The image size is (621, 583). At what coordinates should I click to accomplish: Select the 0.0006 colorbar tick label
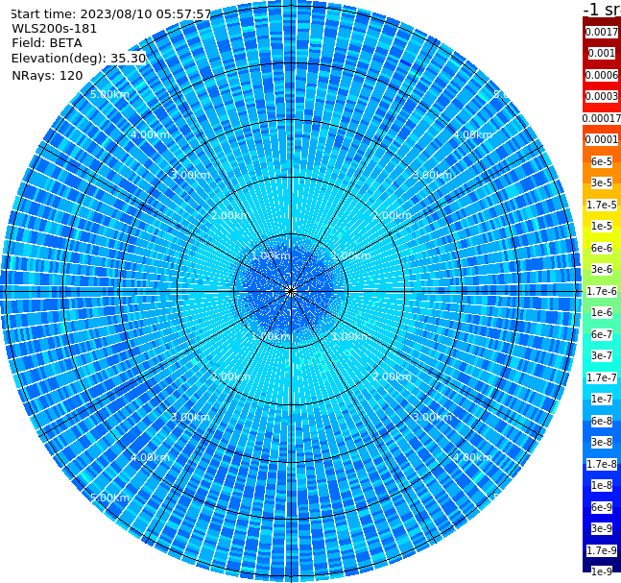tap(602, 75)
